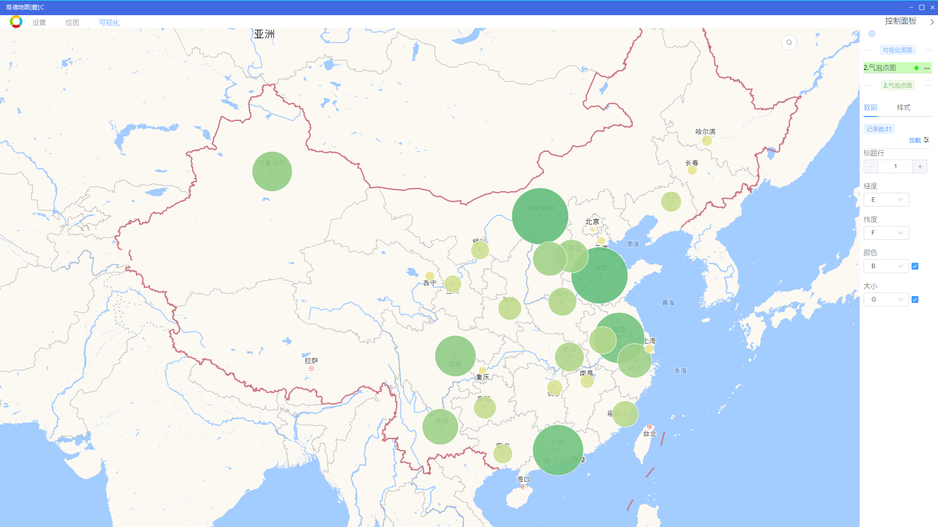Click the add layer plus-circle icon
Screen dimensions: 938x527
pos(872,34)
